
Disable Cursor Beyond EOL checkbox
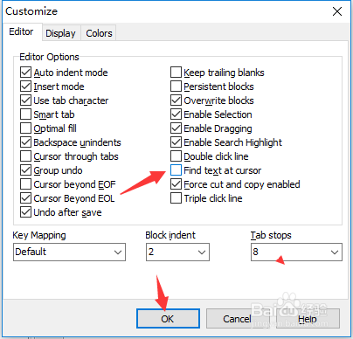(x=25, y=198)
